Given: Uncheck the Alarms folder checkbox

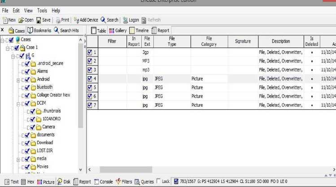Looking at the screenshot, I should pyautogui.click(x=27, y=72).
